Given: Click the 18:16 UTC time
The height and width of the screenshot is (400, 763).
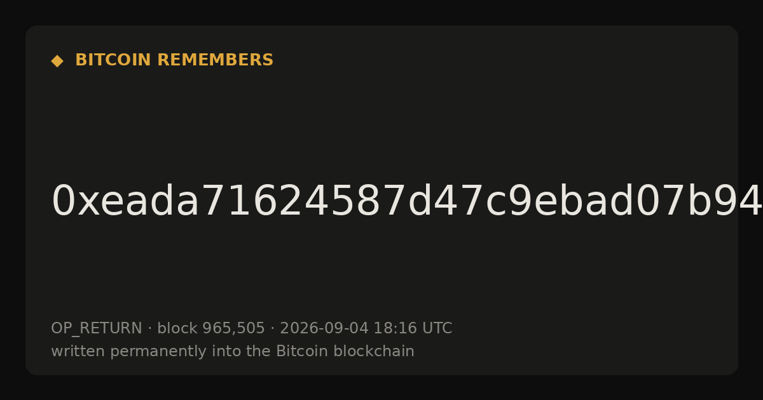Looking at the screenshot, I should click(413, 328).
